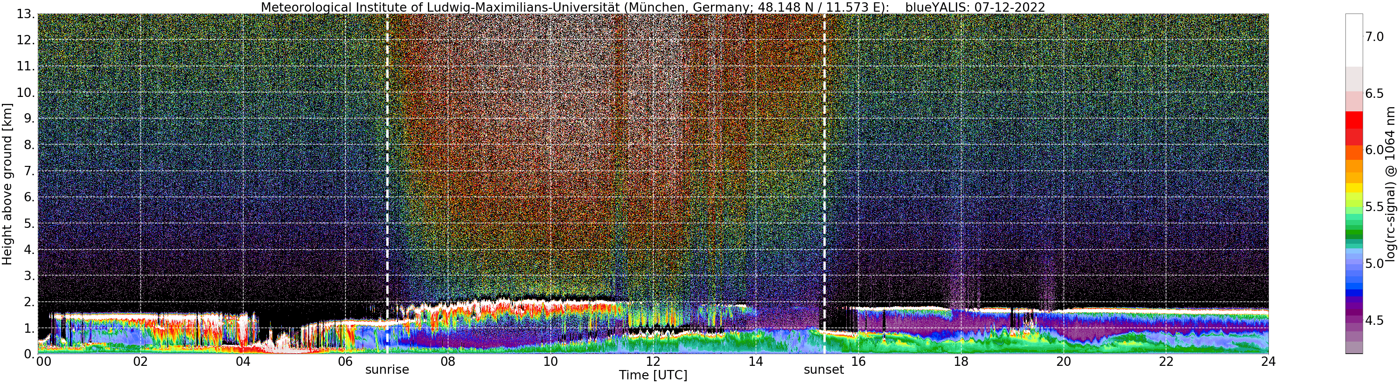Click the '5.0' colorbar tick label

(x=1374, y=263)
